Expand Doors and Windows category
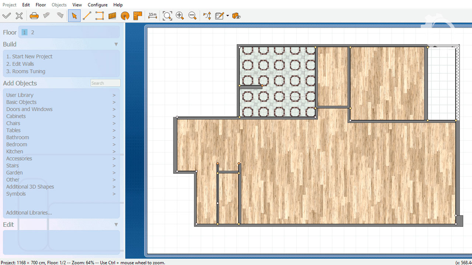 pyautogui.click(x=61, y=109)
